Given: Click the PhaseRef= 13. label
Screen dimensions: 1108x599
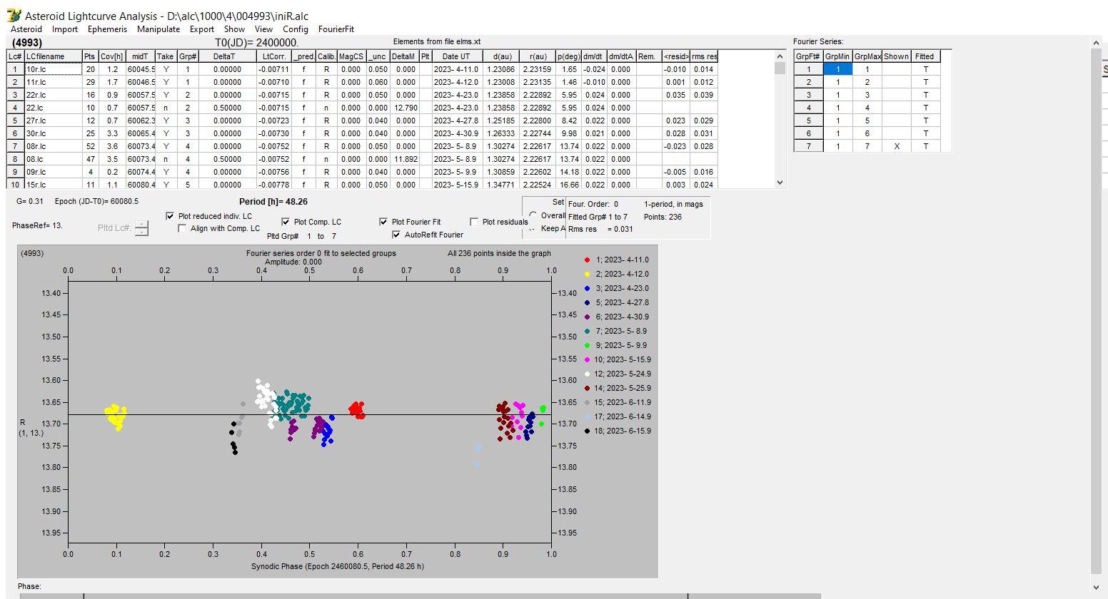Looking at the screenshot, I should 37,225.
